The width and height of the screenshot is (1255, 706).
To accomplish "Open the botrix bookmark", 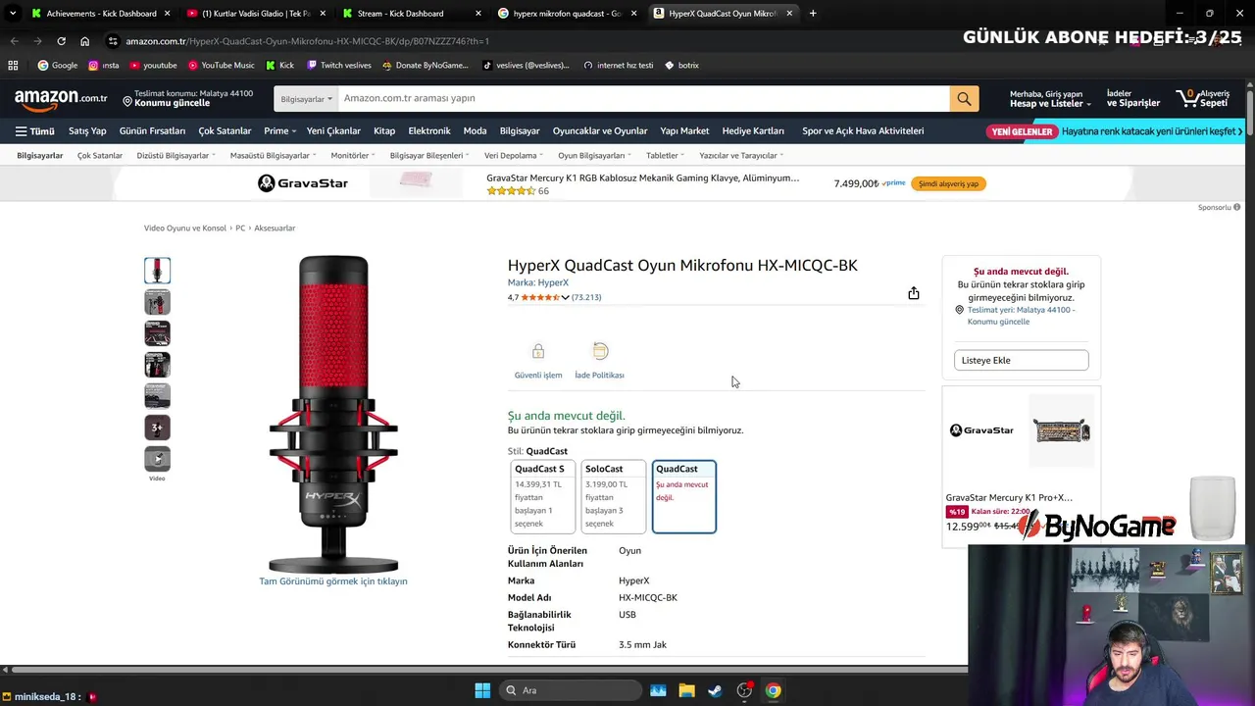I will [x=681, y=65].
